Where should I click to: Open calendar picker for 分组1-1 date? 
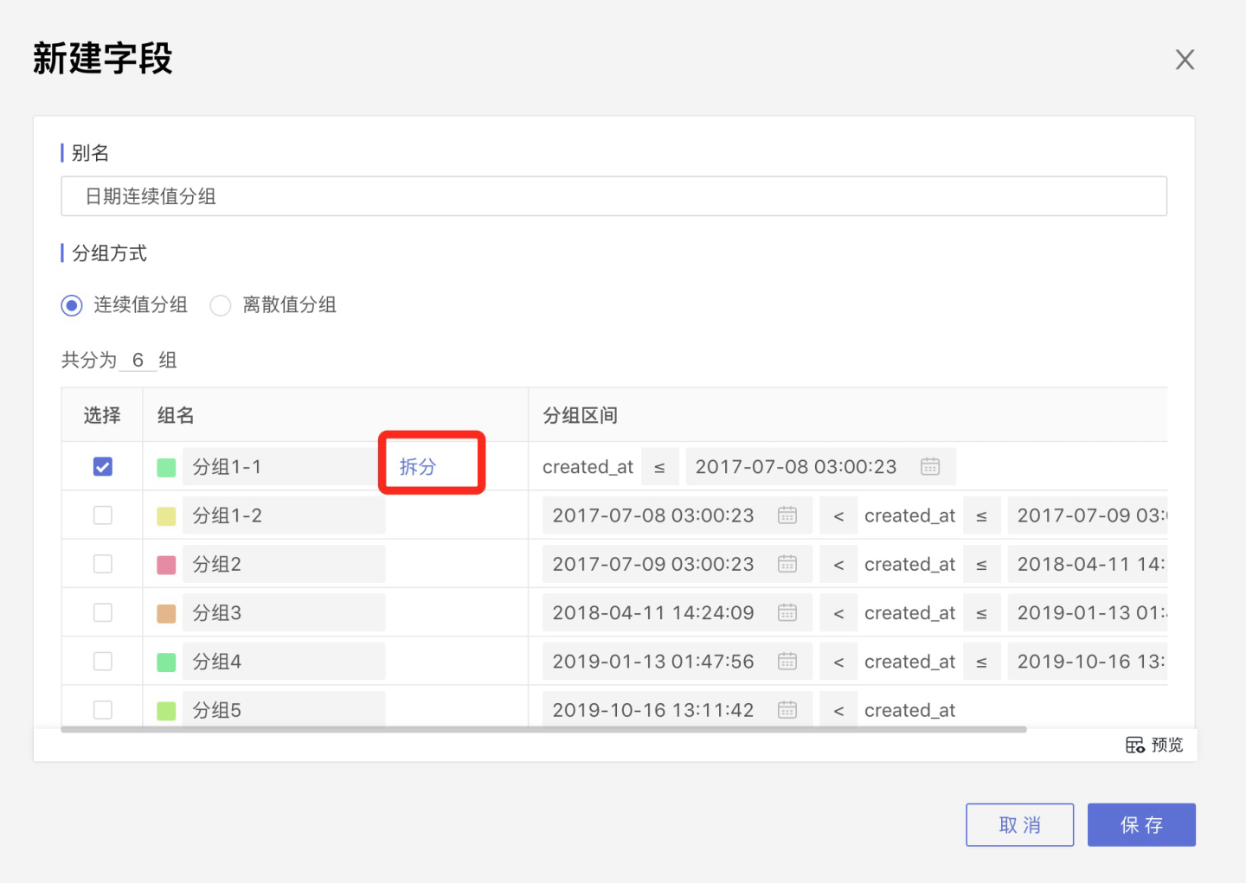pyautogui.click(x=930, y=467)
